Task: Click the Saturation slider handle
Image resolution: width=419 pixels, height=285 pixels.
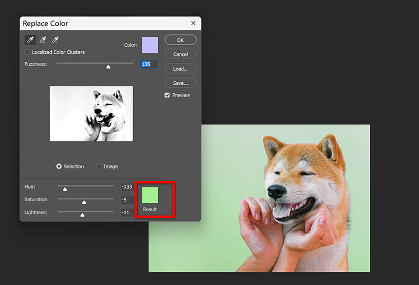Action: pos(84,202)
